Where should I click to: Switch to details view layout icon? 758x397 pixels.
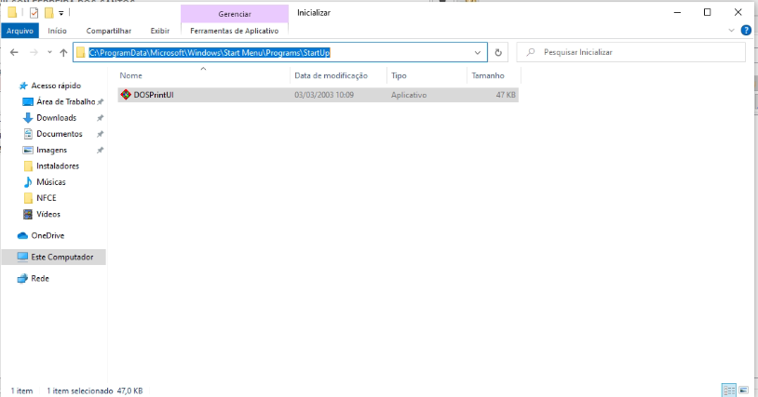[728, 390]
